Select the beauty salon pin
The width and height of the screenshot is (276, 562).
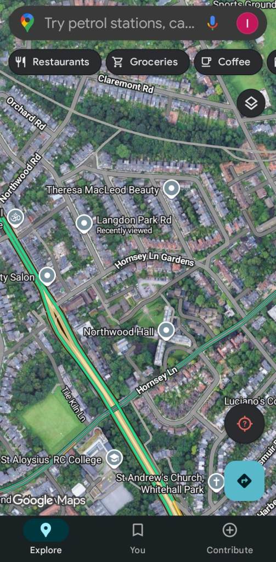(x=47, y=277)
